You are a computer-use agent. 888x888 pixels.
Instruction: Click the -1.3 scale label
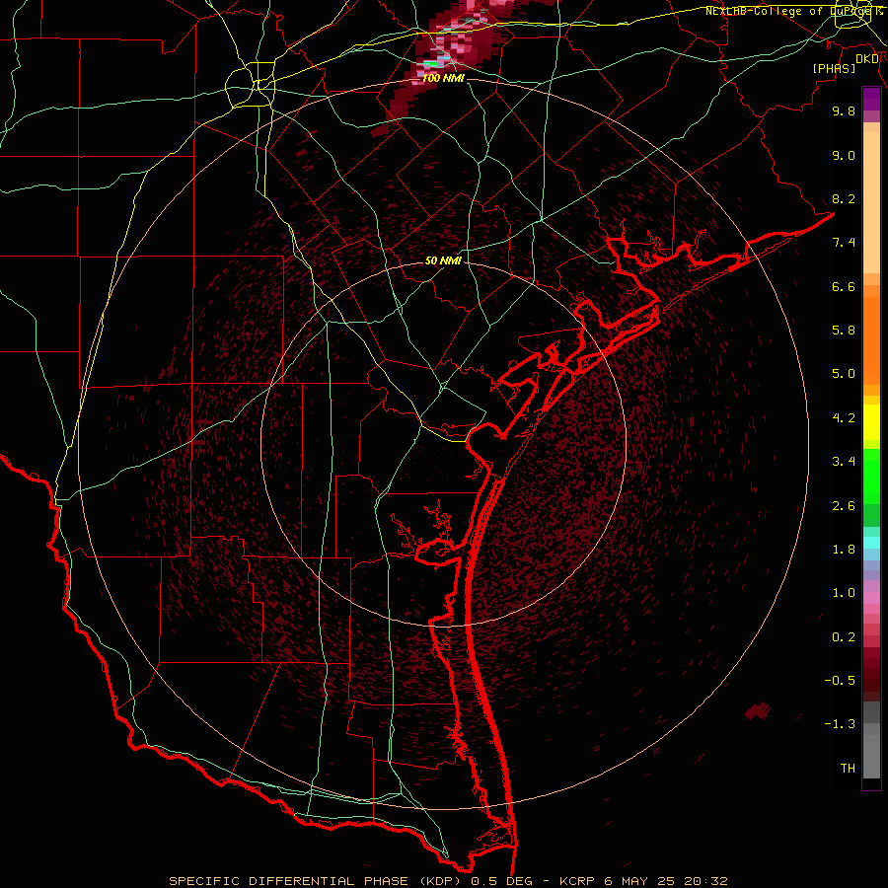[840, 724]
